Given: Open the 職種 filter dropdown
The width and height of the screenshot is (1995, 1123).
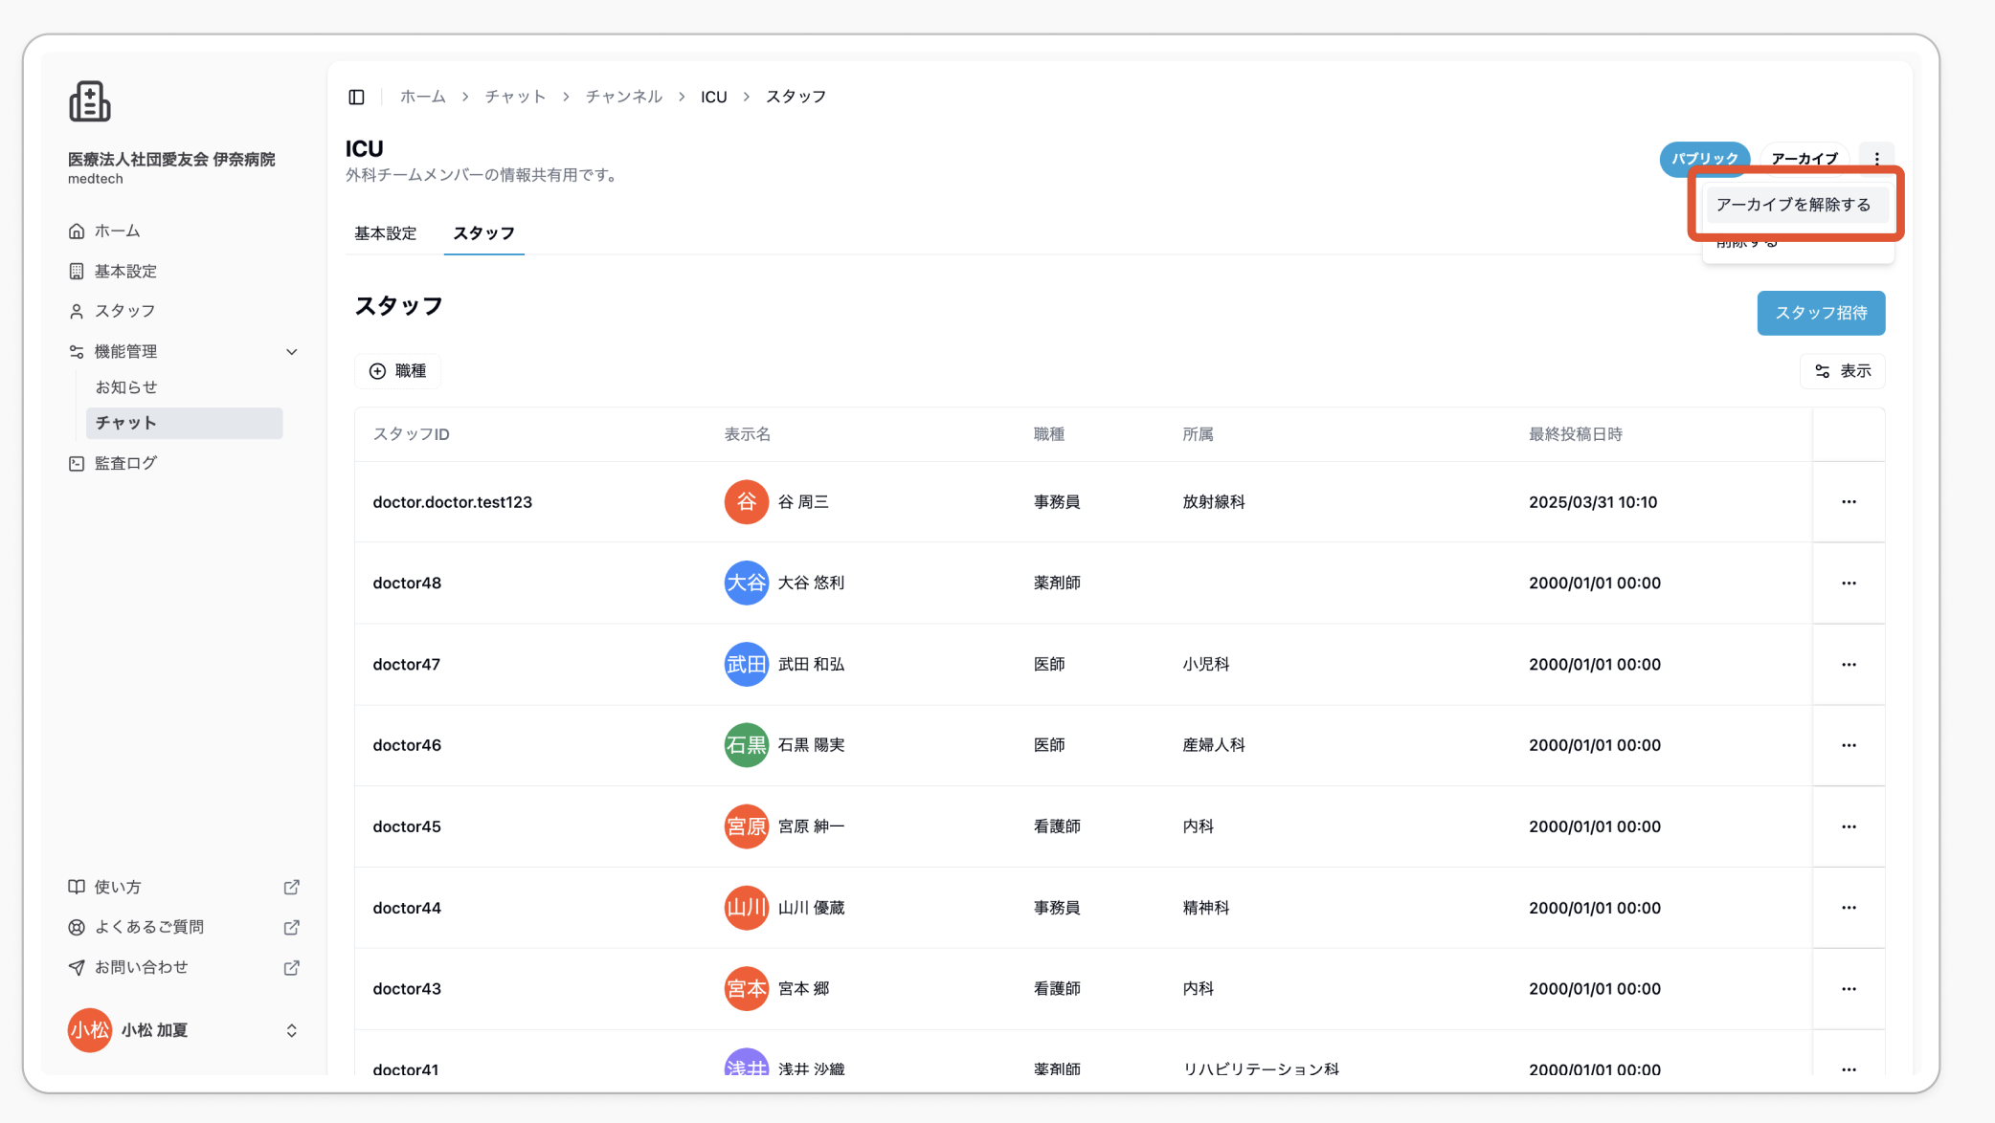Looking at the screenshot, I should coord(397,371).
